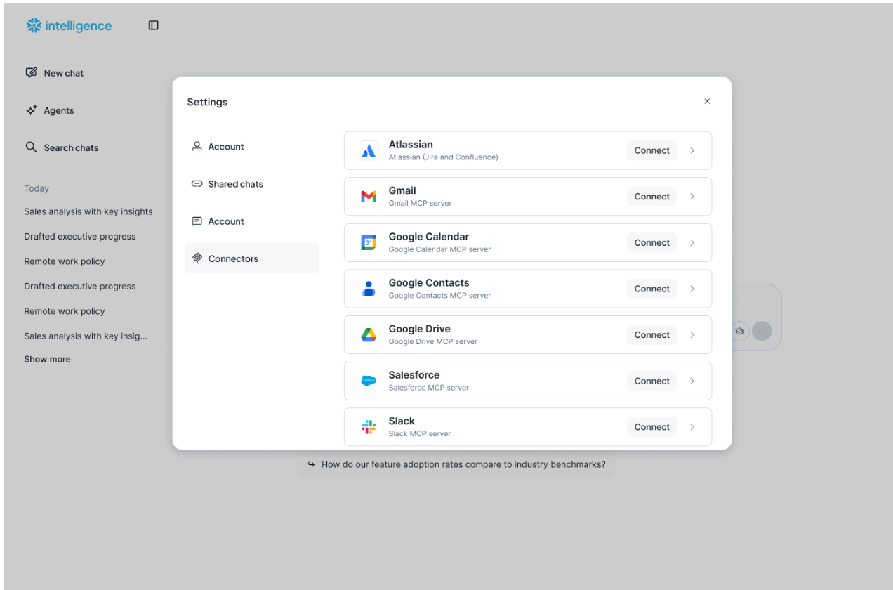Click the Google Calendar icon

click(x=369, y=243)
